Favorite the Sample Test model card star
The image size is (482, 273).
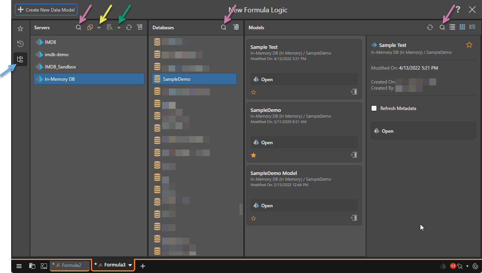point(253,92)
